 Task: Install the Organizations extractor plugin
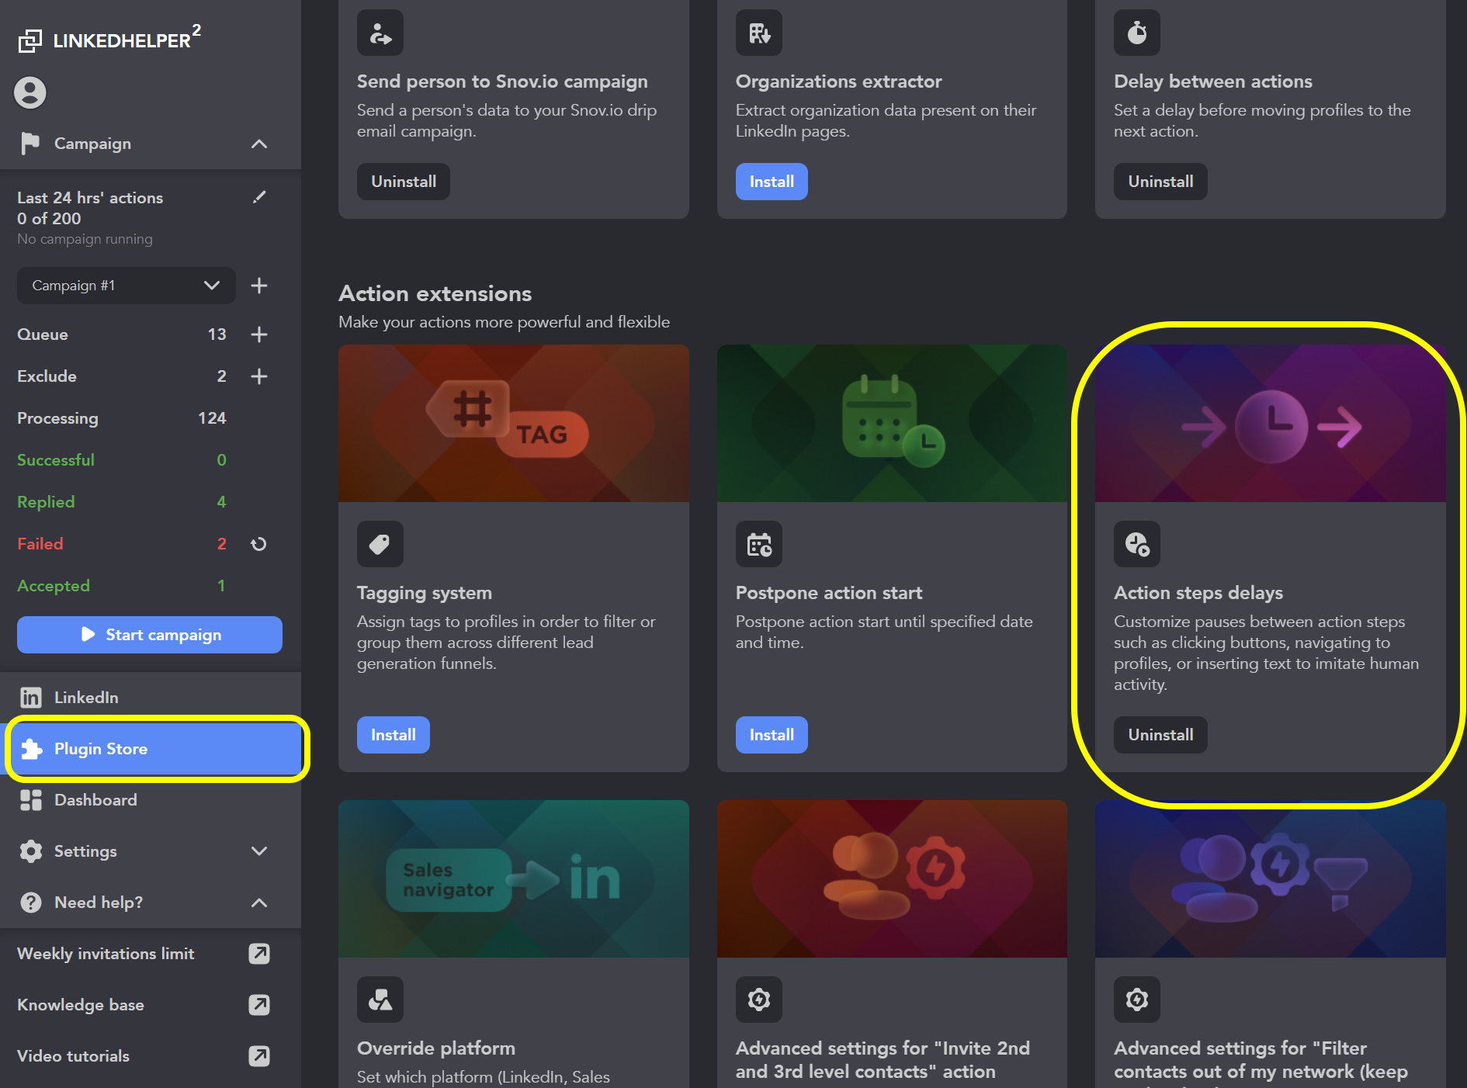(x=772, y=182)
